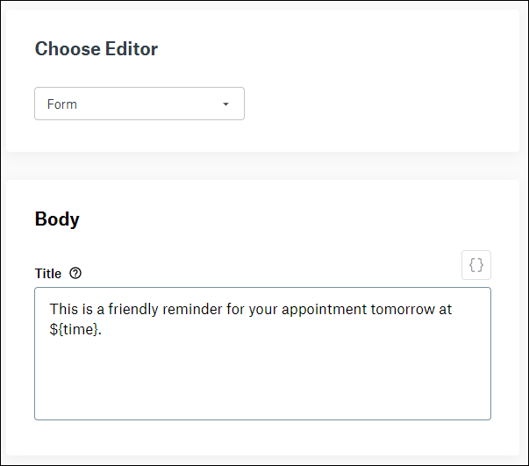Screen dimensions: 529x466
Task: Click the word "This" starting the message
Action: (63, 310)
